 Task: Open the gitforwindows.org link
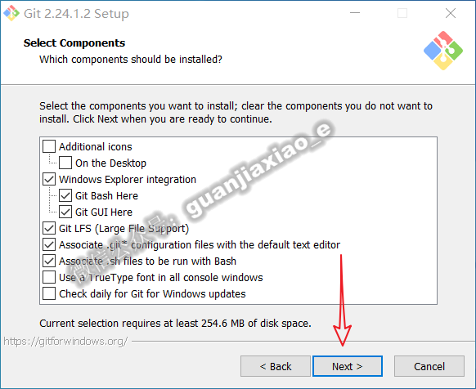click(65, 342)
